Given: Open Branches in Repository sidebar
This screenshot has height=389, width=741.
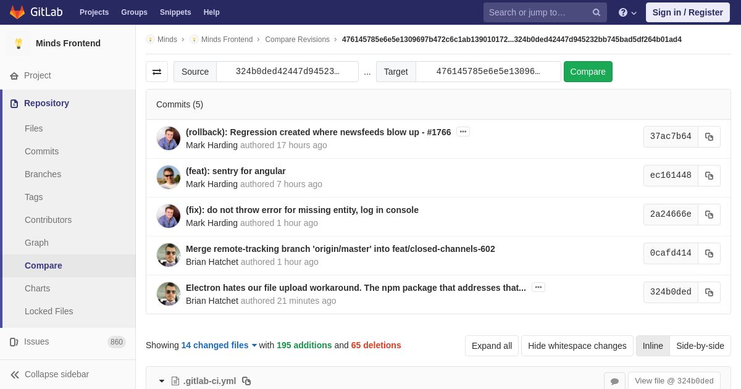Looking at the screenshot, I should pyautogui.click(x=43, y=174).
